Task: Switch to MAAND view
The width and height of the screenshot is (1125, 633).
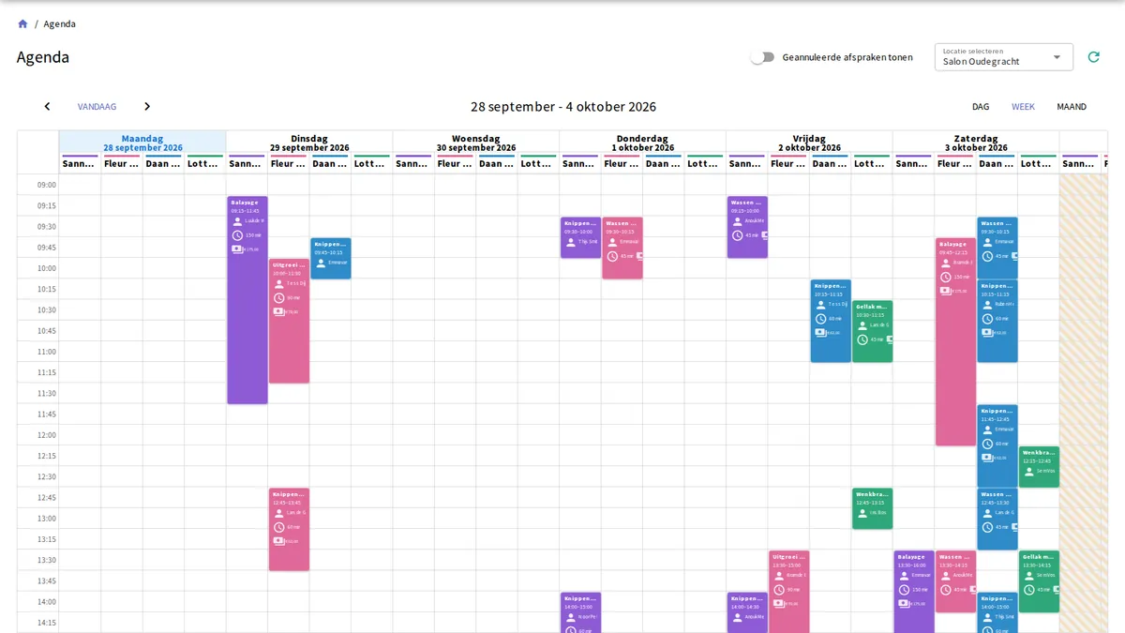Action: pyautogui.click(x=1072, y=107)
